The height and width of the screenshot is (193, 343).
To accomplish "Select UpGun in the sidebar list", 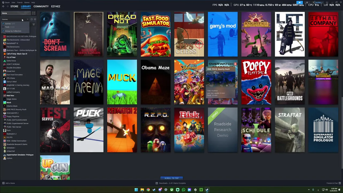I will pyautogui.click(x=9, y=158).
